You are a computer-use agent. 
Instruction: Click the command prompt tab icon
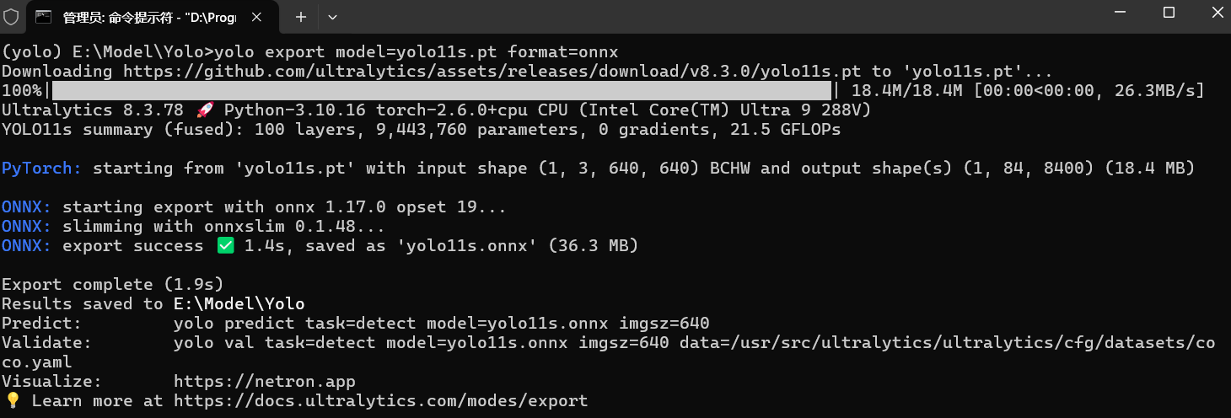(44, 16)
